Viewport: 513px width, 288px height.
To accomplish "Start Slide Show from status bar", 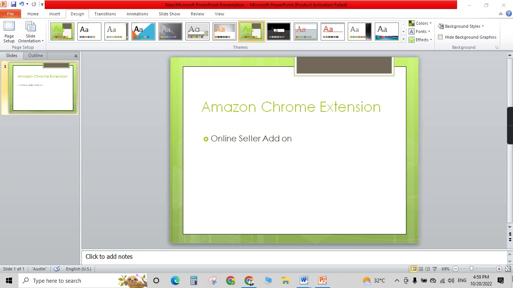I will click(435, 269).
